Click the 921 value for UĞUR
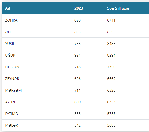This screenshot has height=132, width=149. tap(77, 55)
